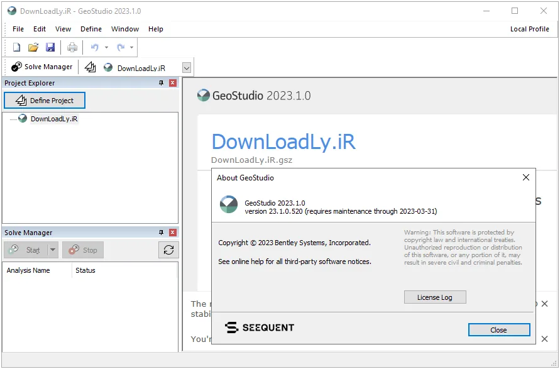Click the Redo arrow icon

pyautogui.click(x=121, y=47)
